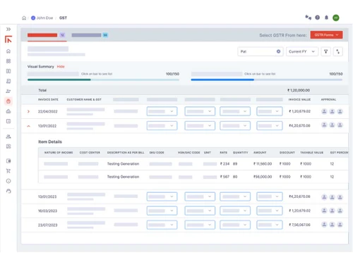
Task: Clear the search field with the x icon
Action: (x=278, y=51)
